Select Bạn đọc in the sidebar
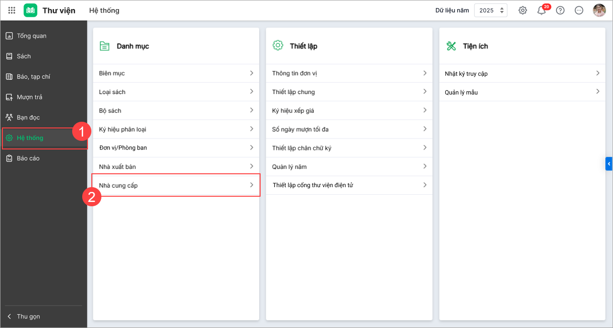The image size is (613, 328). pos(28,117)
